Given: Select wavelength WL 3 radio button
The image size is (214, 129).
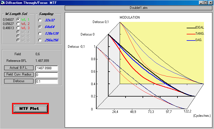Looking at the screenshot, I should [x=18, y=28].
